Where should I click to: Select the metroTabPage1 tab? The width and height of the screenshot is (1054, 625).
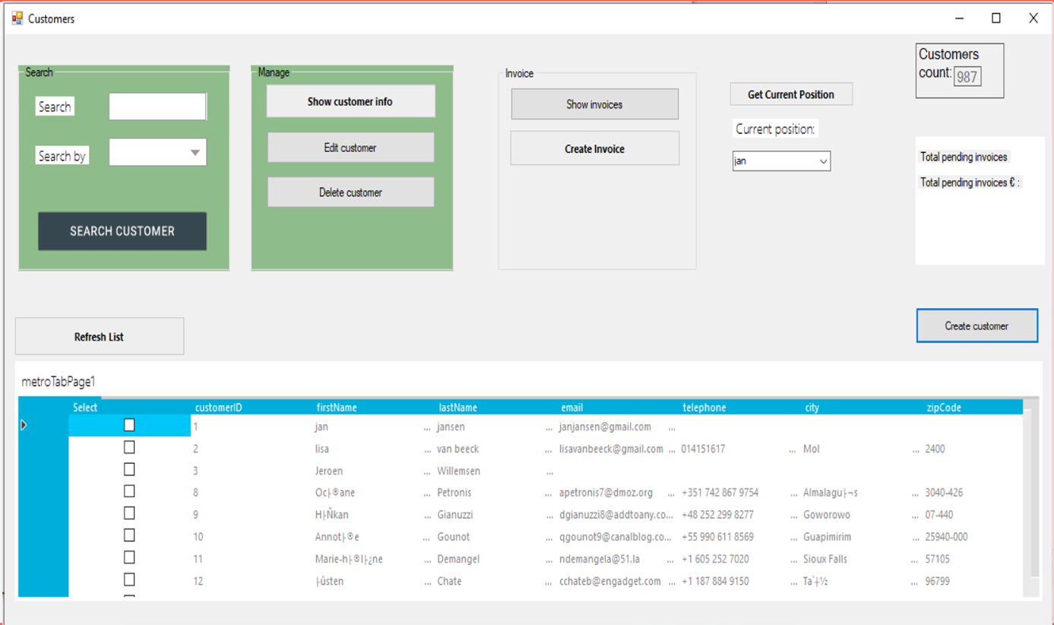pos(59,382)
